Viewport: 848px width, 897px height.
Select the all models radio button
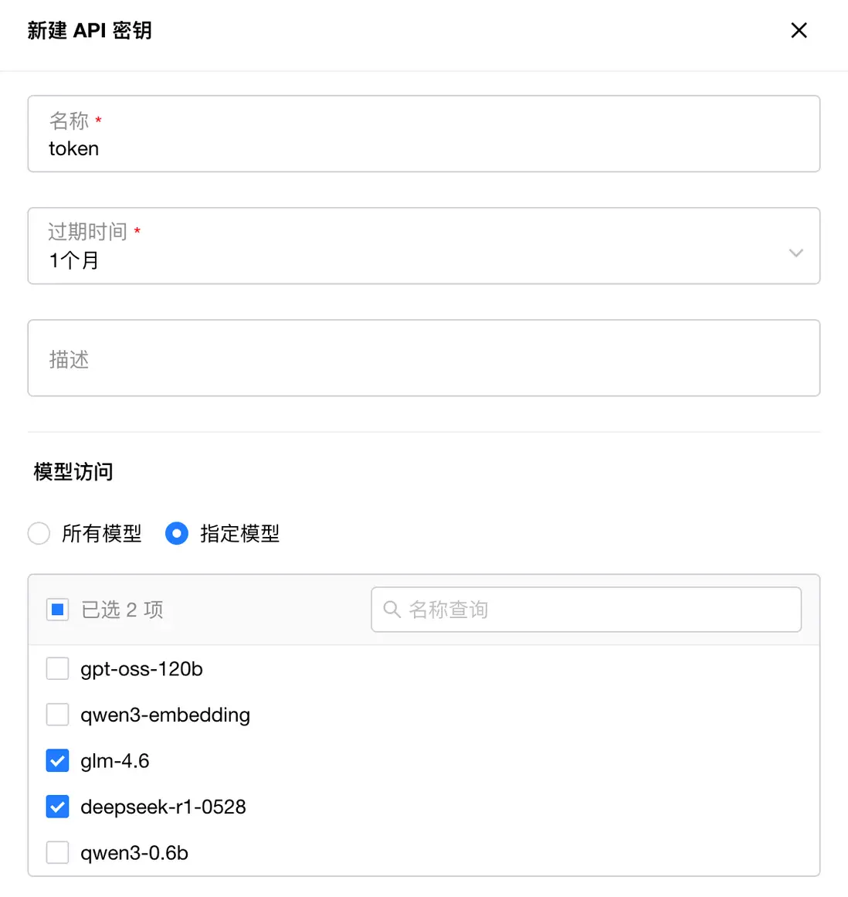click(39, 533)
